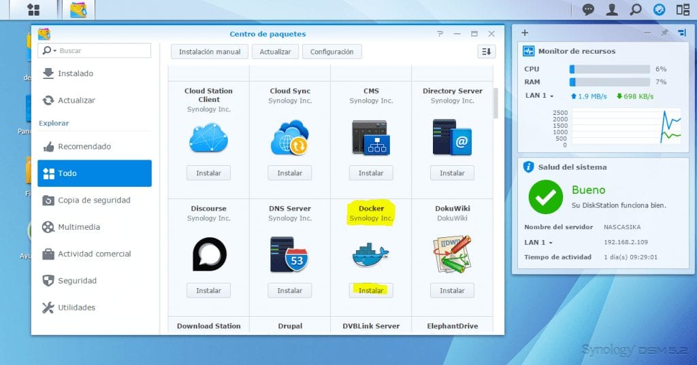The height and width of the screenshot is (365, 697).
Task: Select Copia de seguridad category
Action: pyautogui.click(x=94, y=201)
